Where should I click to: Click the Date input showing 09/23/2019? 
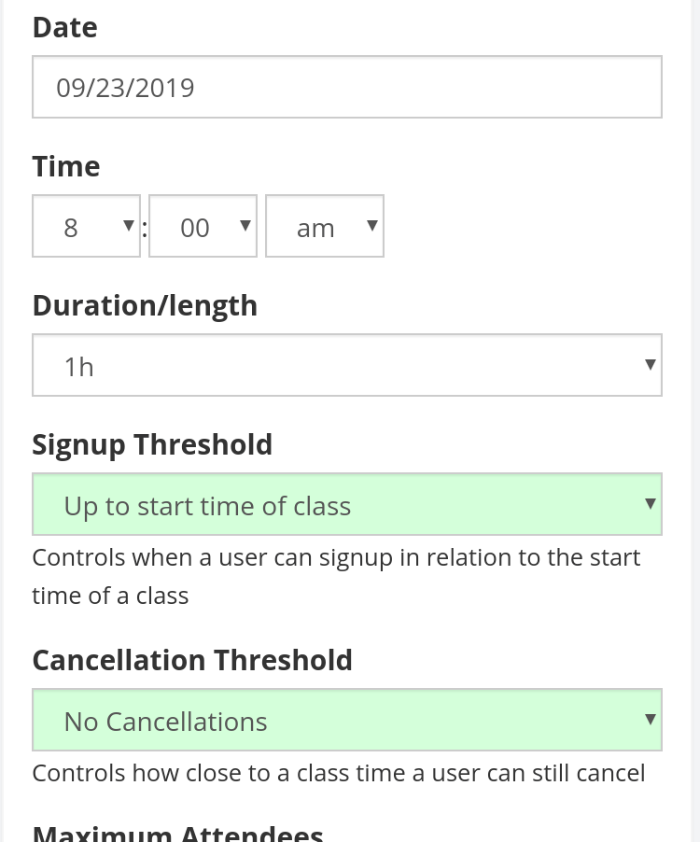(x=346, y=86)
